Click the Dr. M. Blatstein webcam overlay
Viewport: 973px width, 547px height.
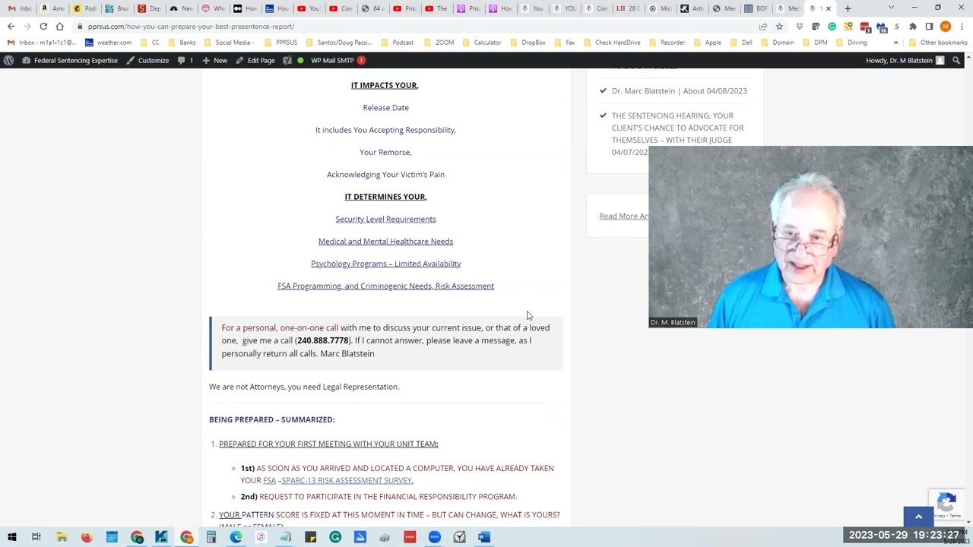[x=810, y=237]
